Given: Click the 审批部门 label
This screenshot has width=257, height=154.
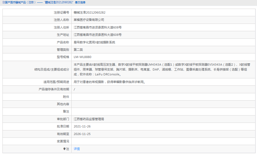Looking at the screenshot, I should click(63, 119).
